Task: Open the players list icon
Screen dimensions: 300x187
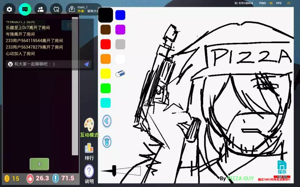Action: click(41, 9)
